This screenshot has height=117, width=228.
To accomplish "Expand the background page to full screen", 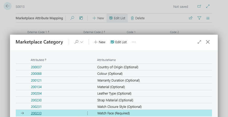I will coord(208,7).
